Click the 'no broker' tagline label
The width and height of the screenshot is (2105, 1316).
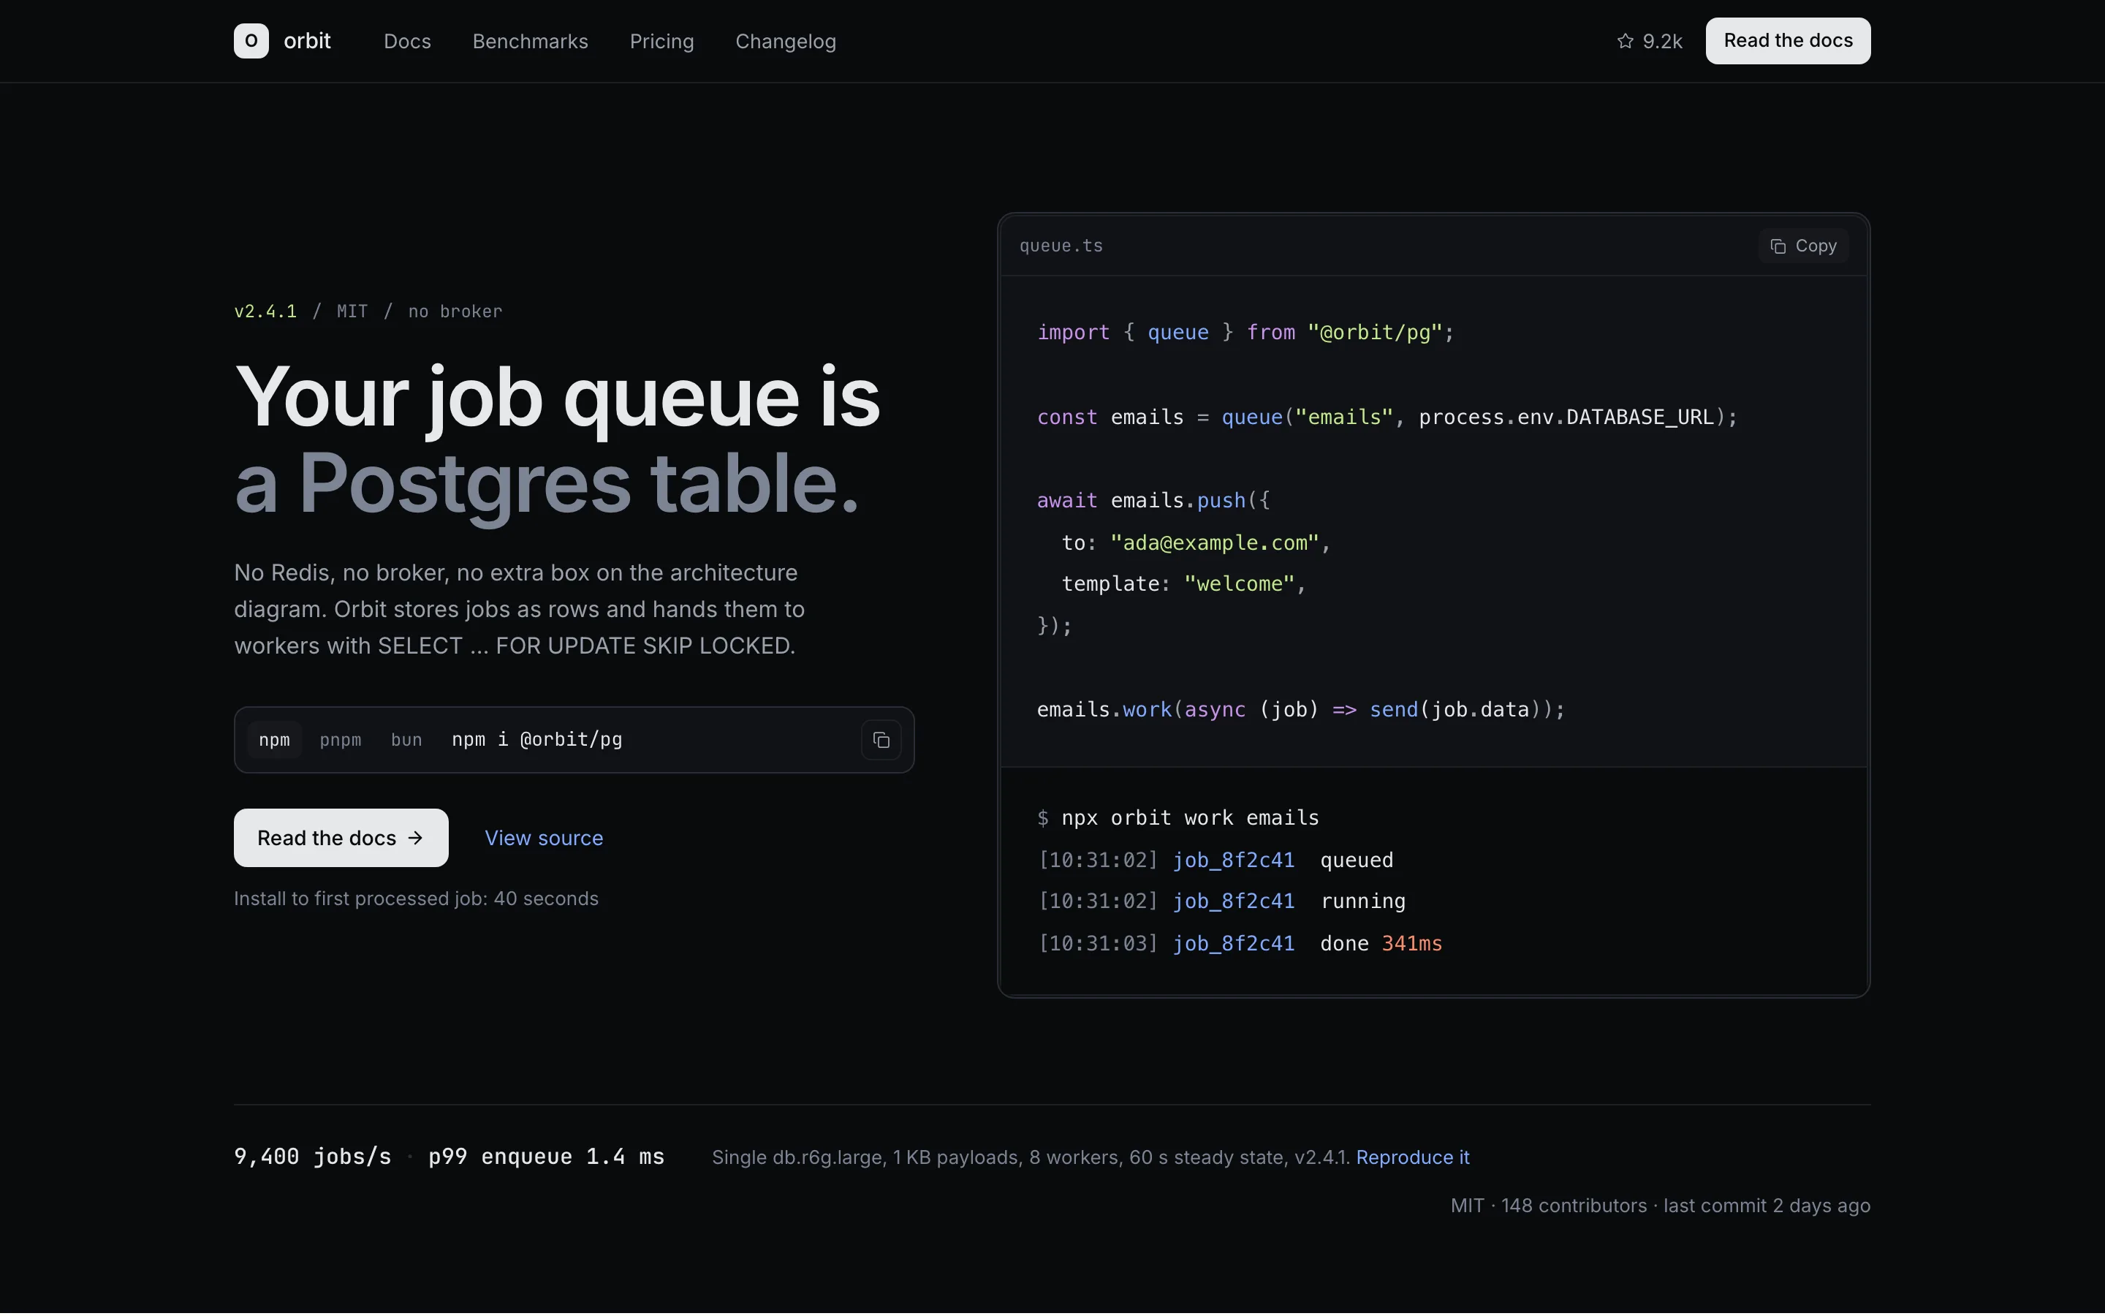[x=455, y=311]
